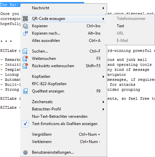Expand the Zeichensatz submenu arrow
Screen dimensions: 155x157
(x=103, y=102)
